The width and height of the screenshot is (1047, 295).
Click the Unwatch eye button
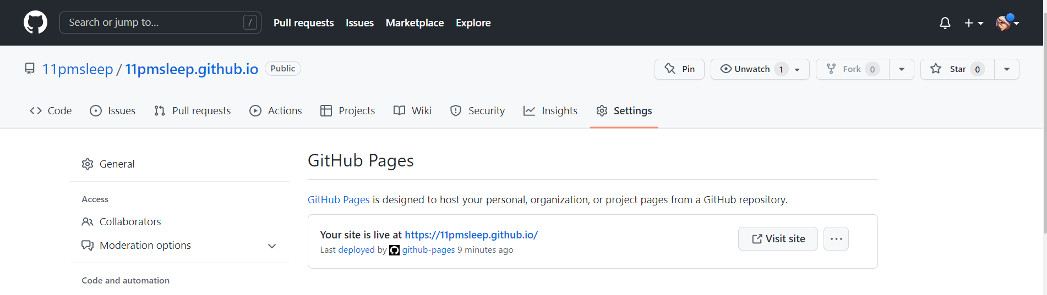point(760,69)
